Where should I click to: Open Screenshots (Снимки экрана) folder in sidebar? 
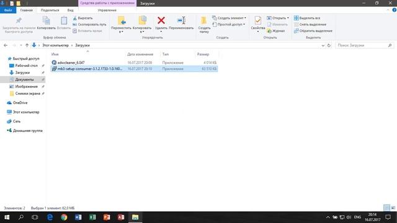point(27,94)
